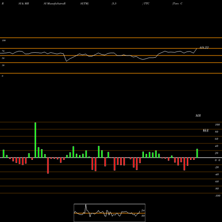Click the 30 level label on RSI axis
222x222 pixels.
click(x=3, y=65)
